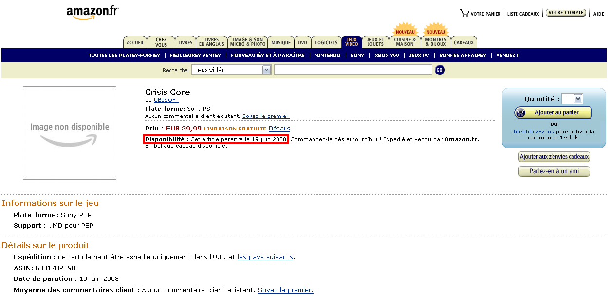Viewport: 609px width, 297px height.
Task: Open the Livres tab
Action: click(185, 42)
